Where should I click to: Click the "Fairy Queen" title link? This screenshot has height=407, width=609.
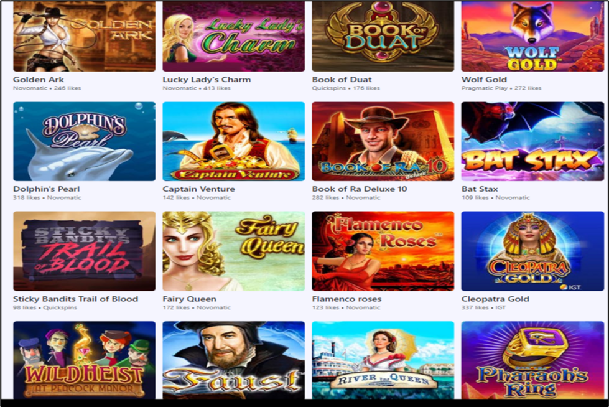pyautogui.click(x=190, y=299)
